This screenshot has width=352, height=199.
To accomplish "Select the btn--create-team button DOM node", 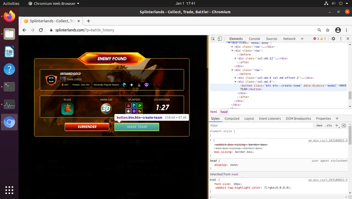I will click(278, 88).
